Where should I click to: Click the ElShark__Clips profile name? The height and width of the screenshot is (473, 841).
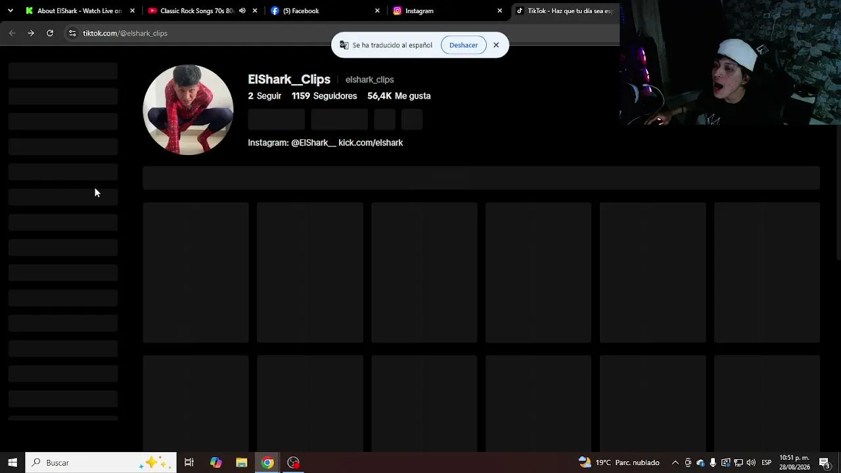(x=289, y=79)
